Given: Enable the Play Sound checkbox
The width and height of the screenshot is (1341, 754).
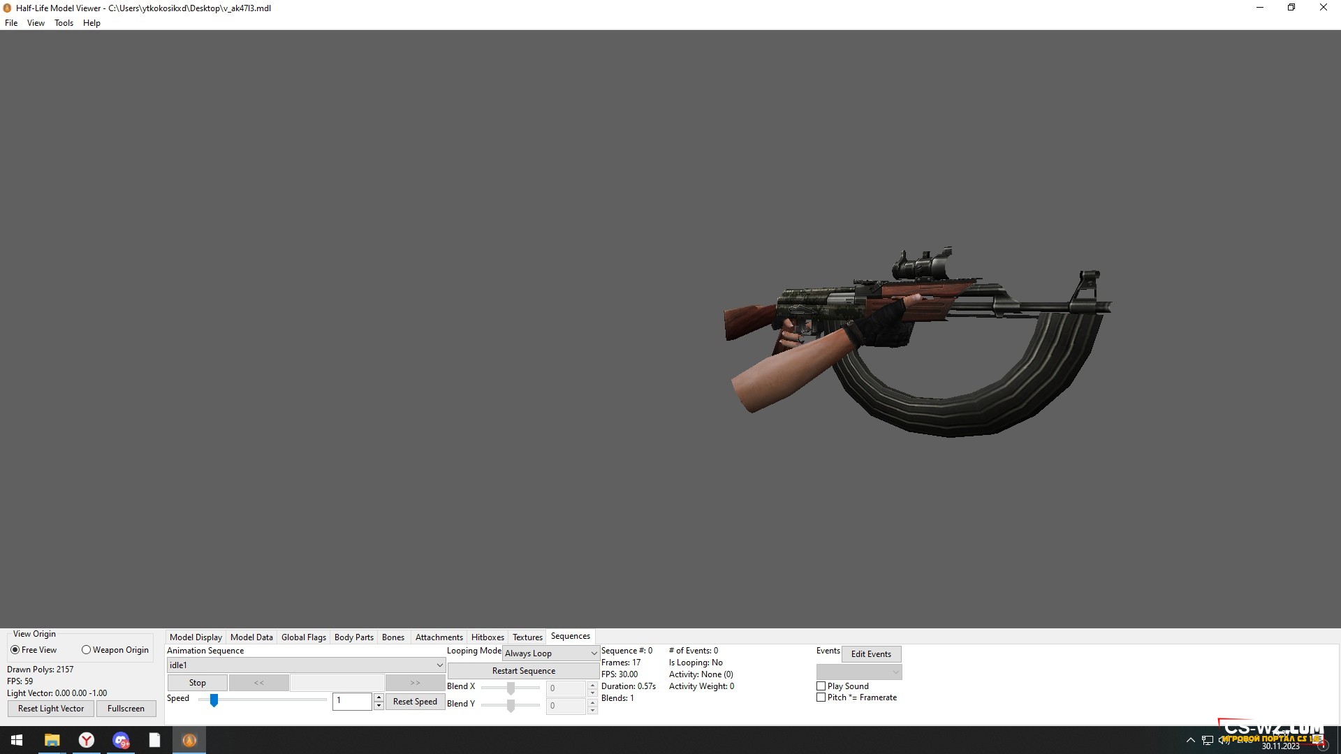Looking at the screenshot, I should pyautogui.click(x=821, y=686).
